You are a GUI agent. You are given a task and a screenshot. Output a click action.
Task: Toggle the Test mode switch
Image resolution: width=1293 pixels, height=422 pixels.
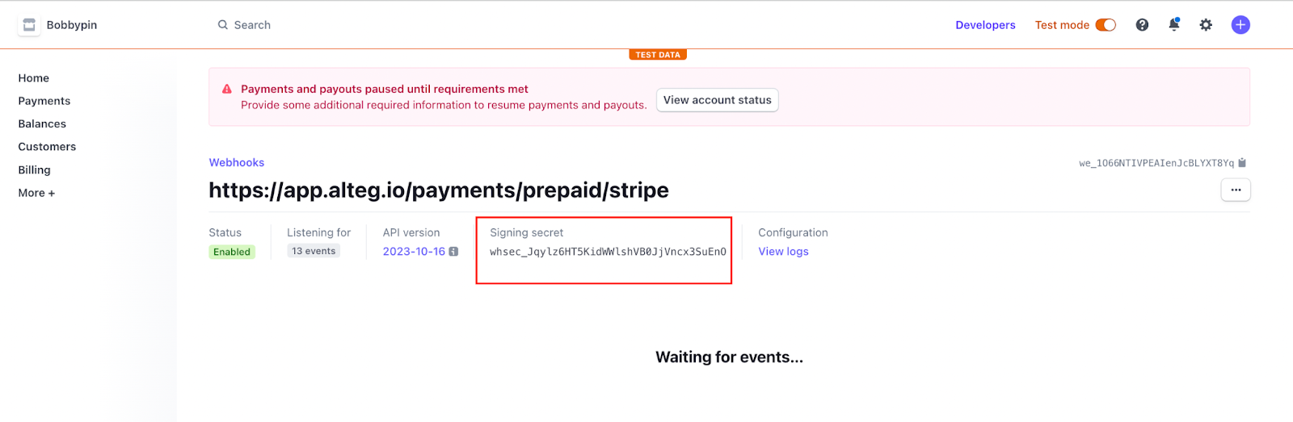coord(1106,25)
